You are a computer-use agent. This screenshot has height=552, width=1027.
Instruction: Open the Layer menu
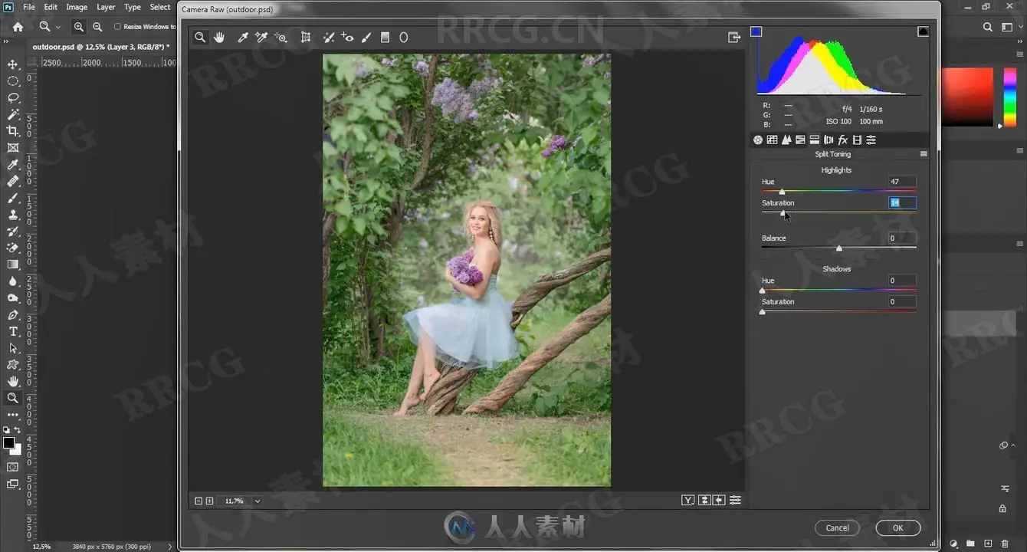(x=106, y=7)
